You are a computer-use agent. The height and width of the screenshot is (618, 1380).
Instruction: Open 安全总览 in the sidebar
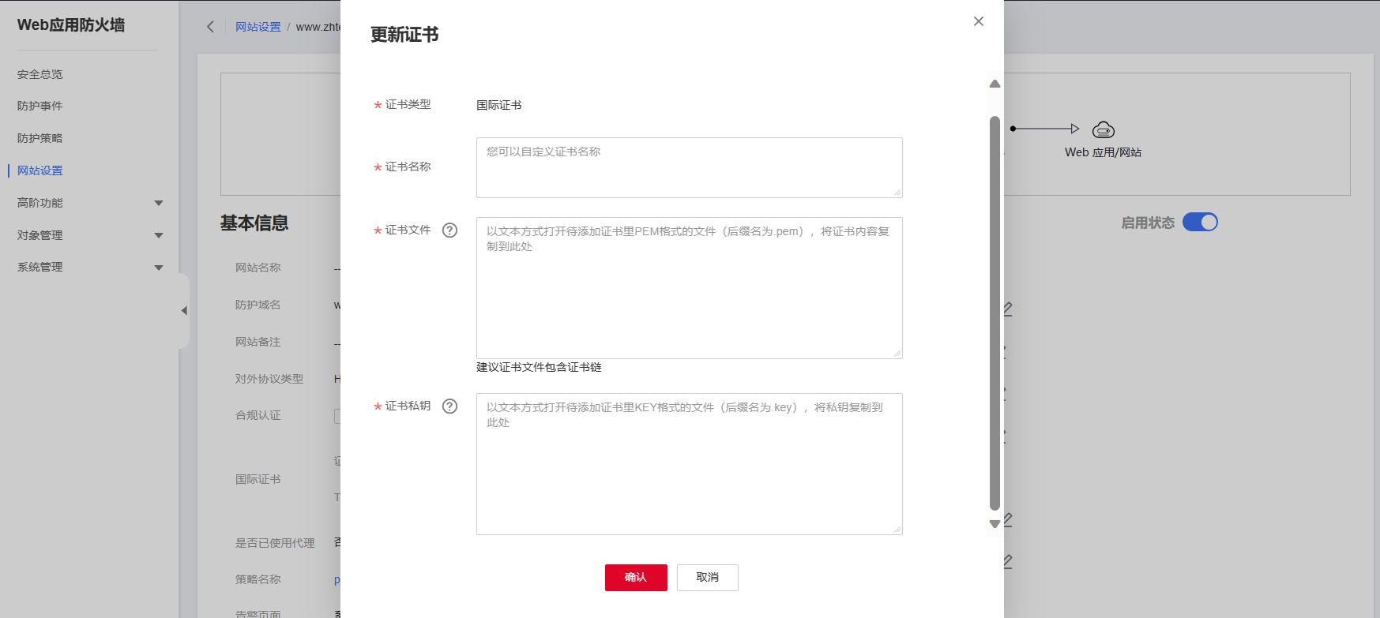pyautogui.click(x=40, y=74)
